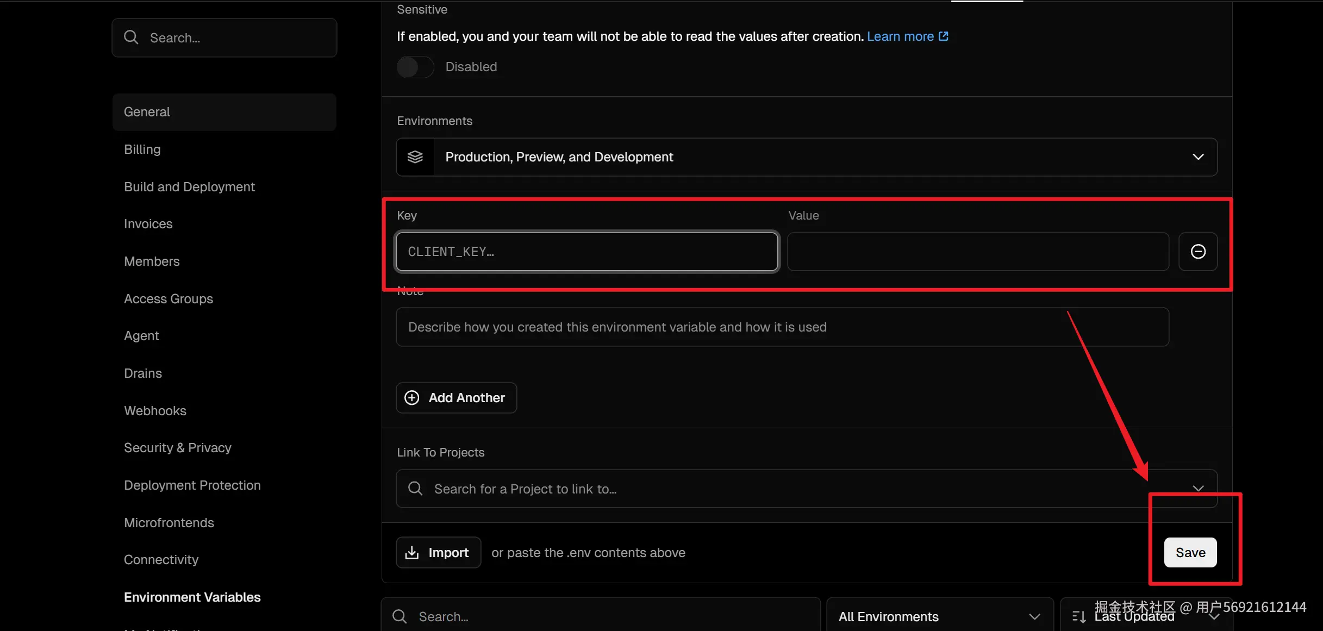1323x631 pixels.
Task: Click the external link icon beside Learn more
Action: (944, 36)
